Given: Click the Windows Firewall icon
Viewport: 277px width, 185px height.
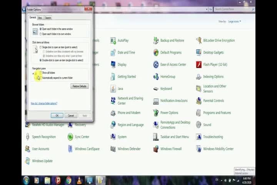Looking at the screenshot, I should point(156,149).
